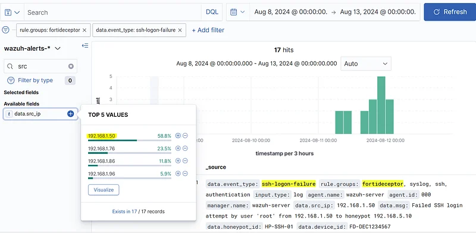Click the 192.168.1.96 value text
476x233 pixels.
point(102,173)
